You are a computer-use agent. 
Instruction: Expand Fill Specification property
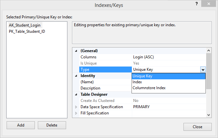pos(76,113)
